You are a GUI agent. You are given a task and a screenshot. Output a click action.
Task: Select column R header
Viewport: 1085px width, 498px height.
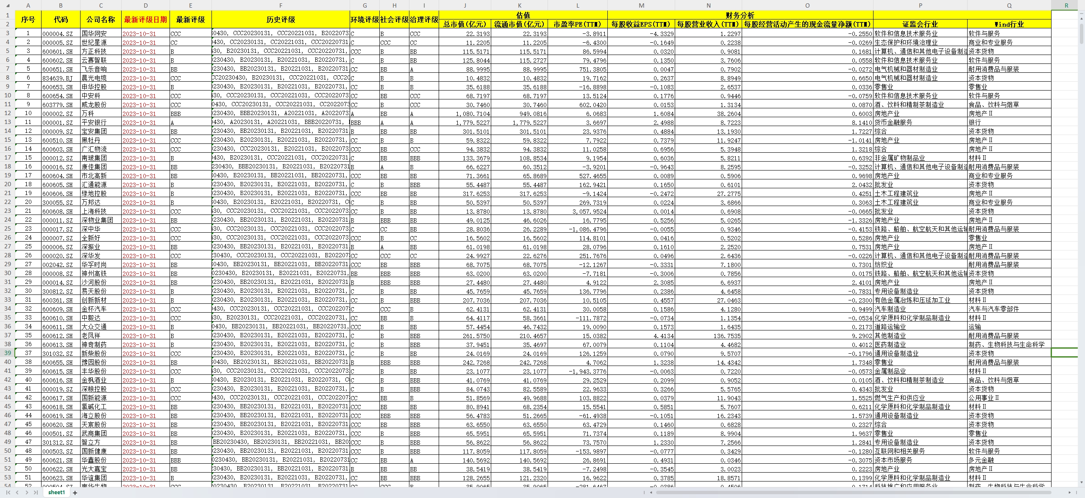pyautogui.click(x=1066, y=6)
